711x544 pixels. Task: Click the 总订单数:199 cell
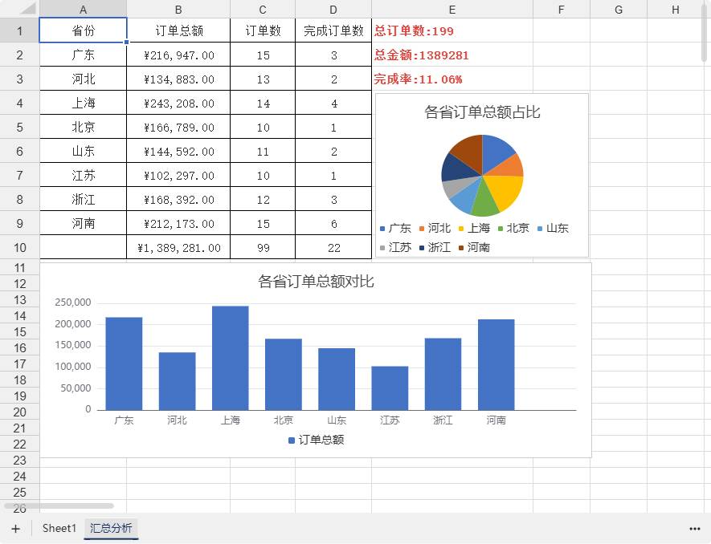[x=452, y=30]
